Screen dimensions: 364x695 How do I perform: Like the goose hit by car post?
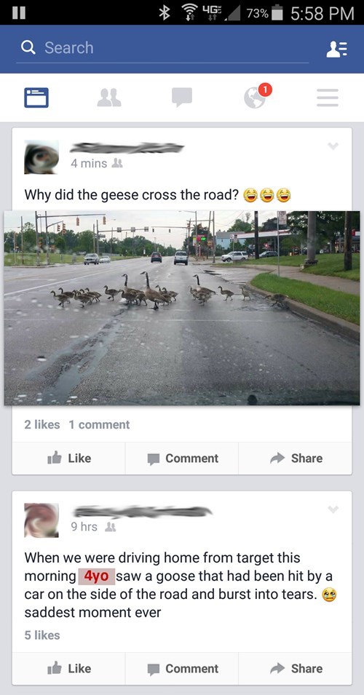(x=68, y=668)
